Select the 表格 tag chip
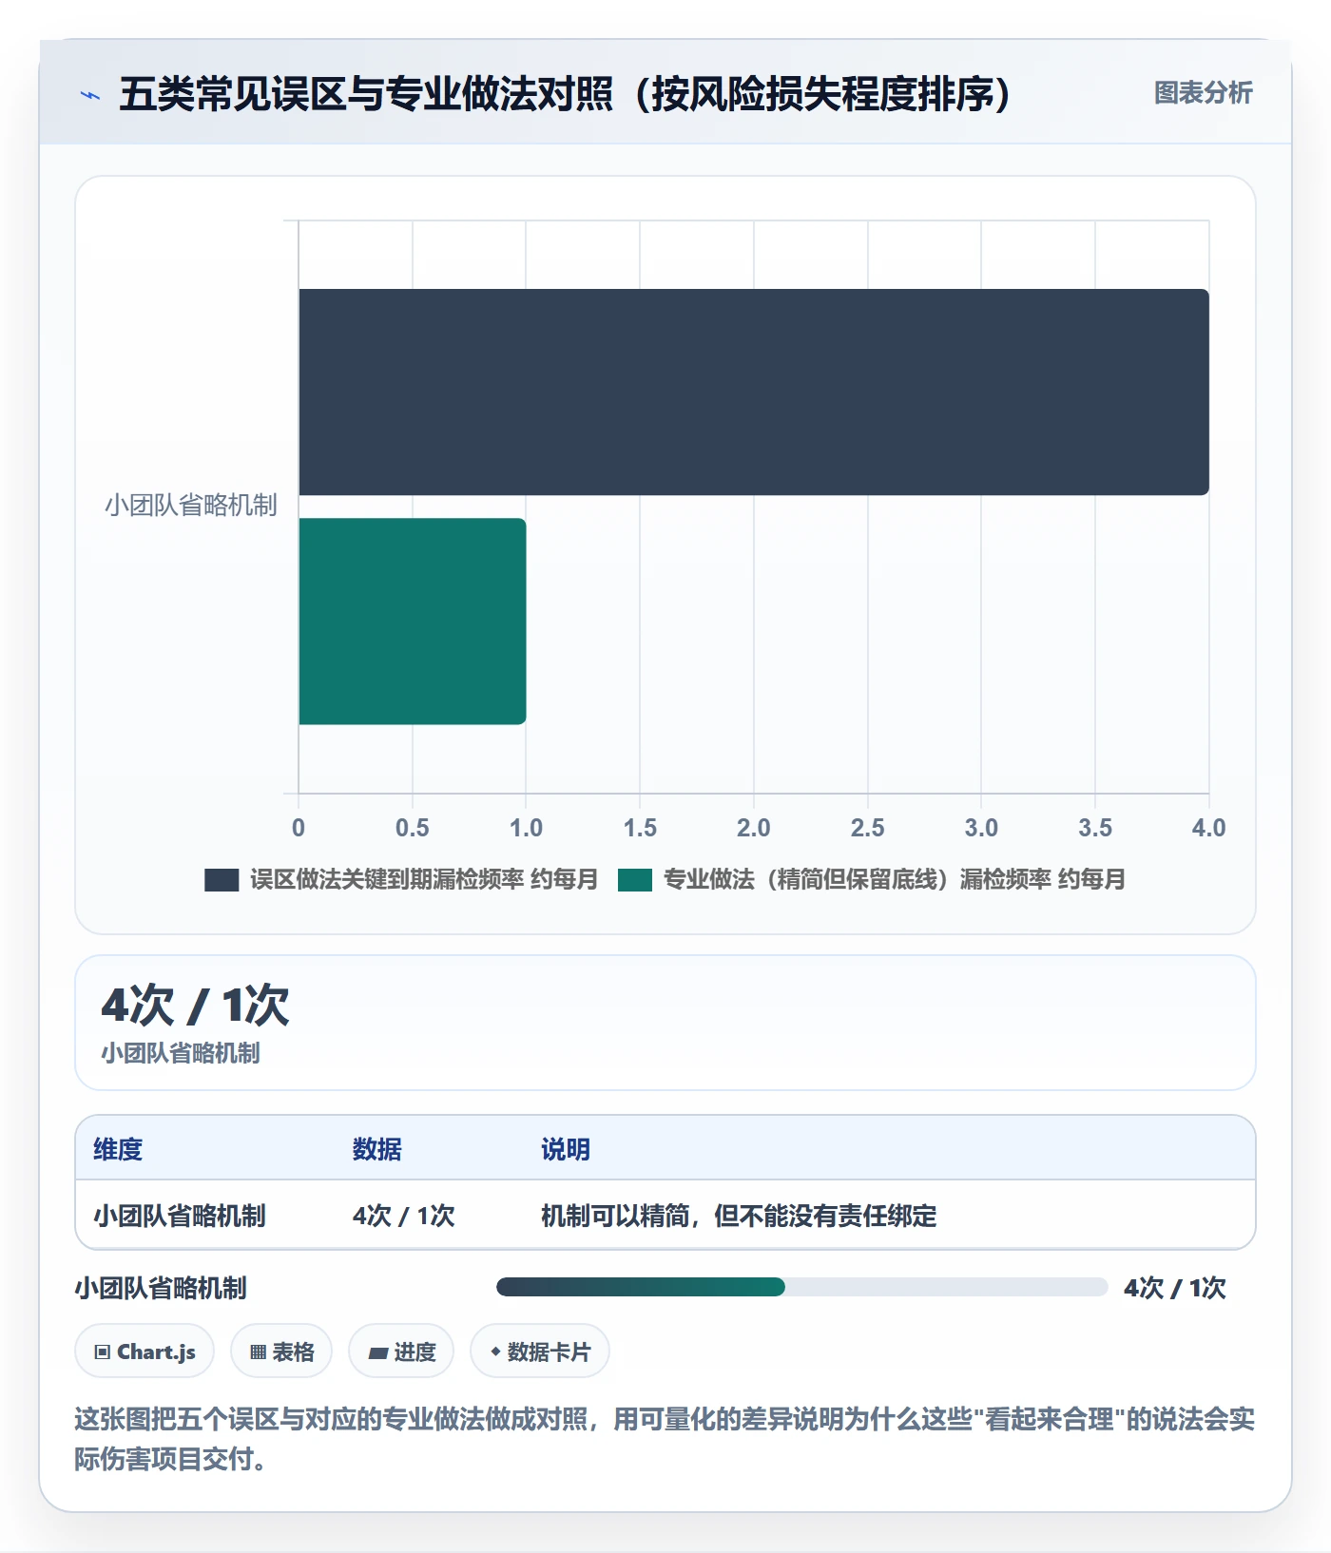 point(281,1352)
